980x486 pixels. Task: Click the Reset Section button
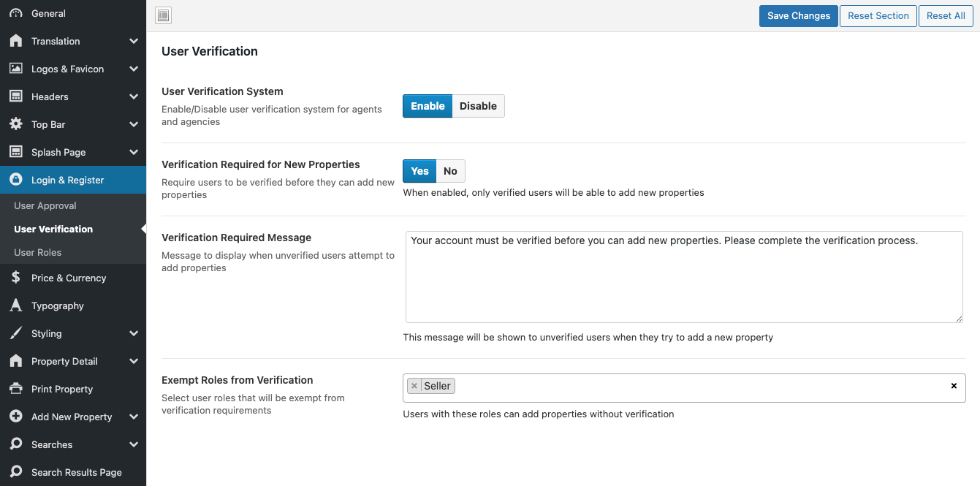point(878,15)
